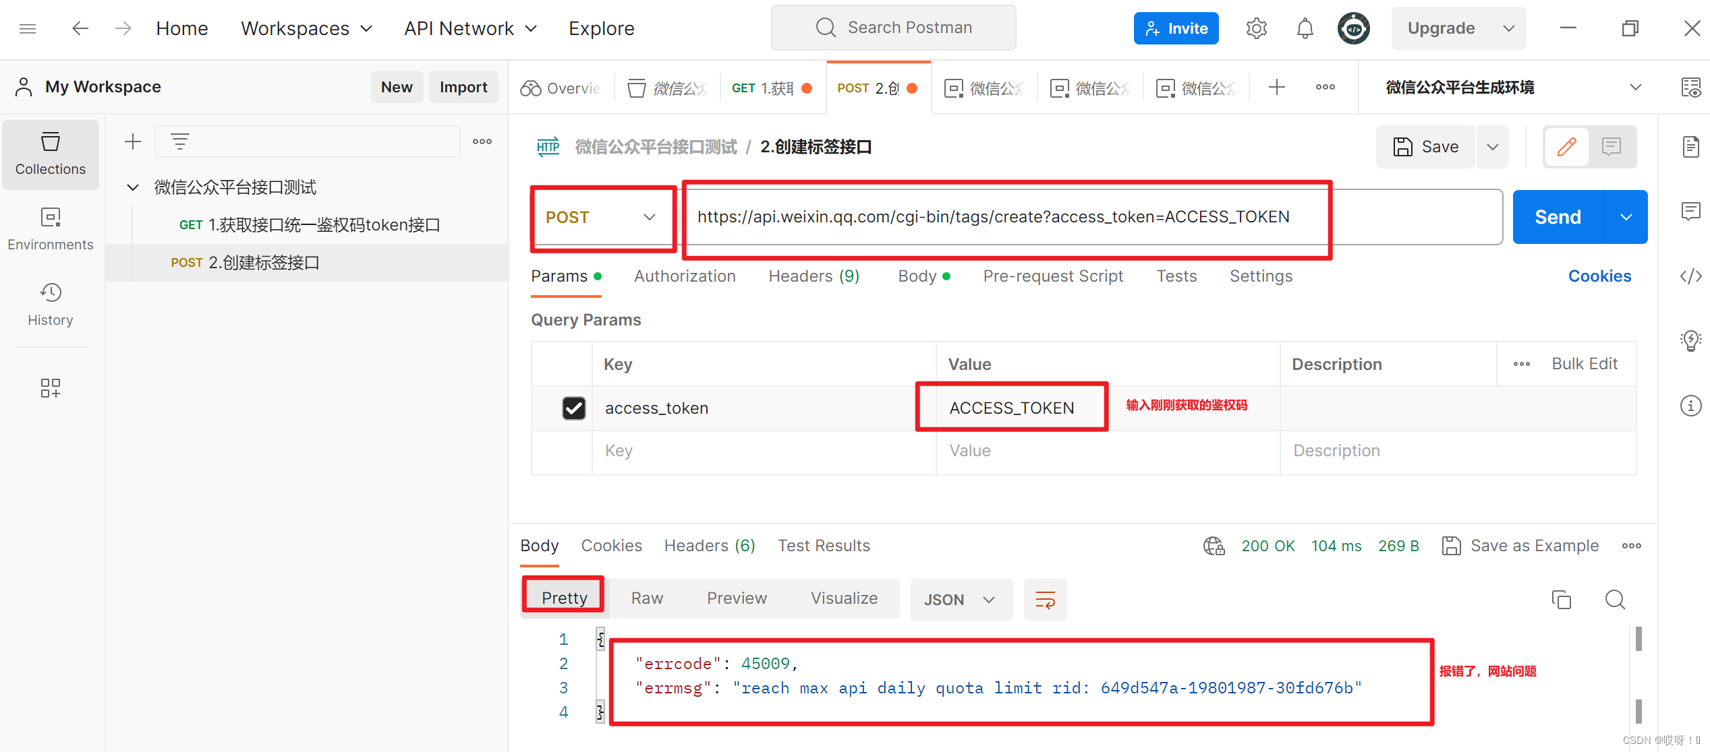The width and height of the screenshot is (1710, 752).
Task: Open Send options dropdown arrow
Action: point(1626,217)
